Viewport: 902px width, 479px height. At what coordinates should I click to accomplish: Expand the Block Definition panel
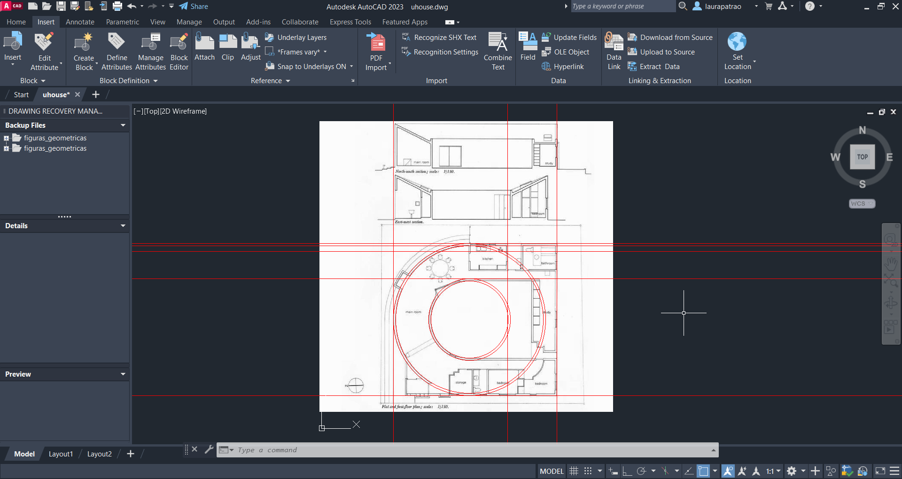pyautogui.click(x=128, y=81)
